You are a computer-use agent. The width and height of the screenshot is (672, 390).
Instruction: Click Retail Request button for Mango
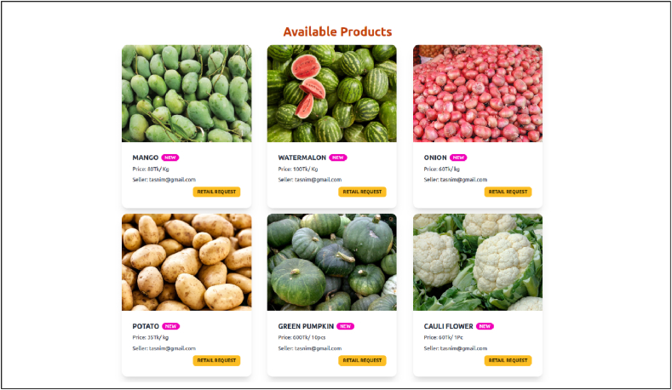pos(216,192)
